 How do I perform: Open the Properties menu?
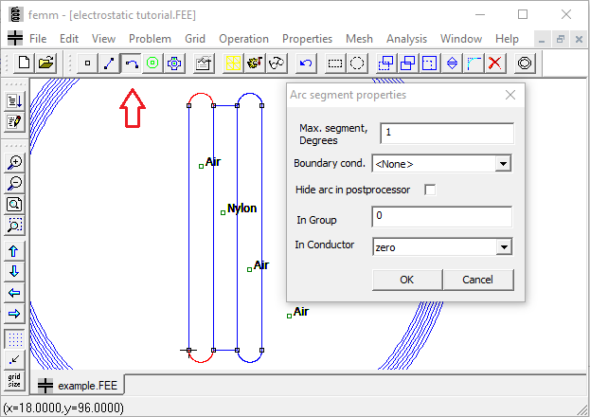coord(307,39)
